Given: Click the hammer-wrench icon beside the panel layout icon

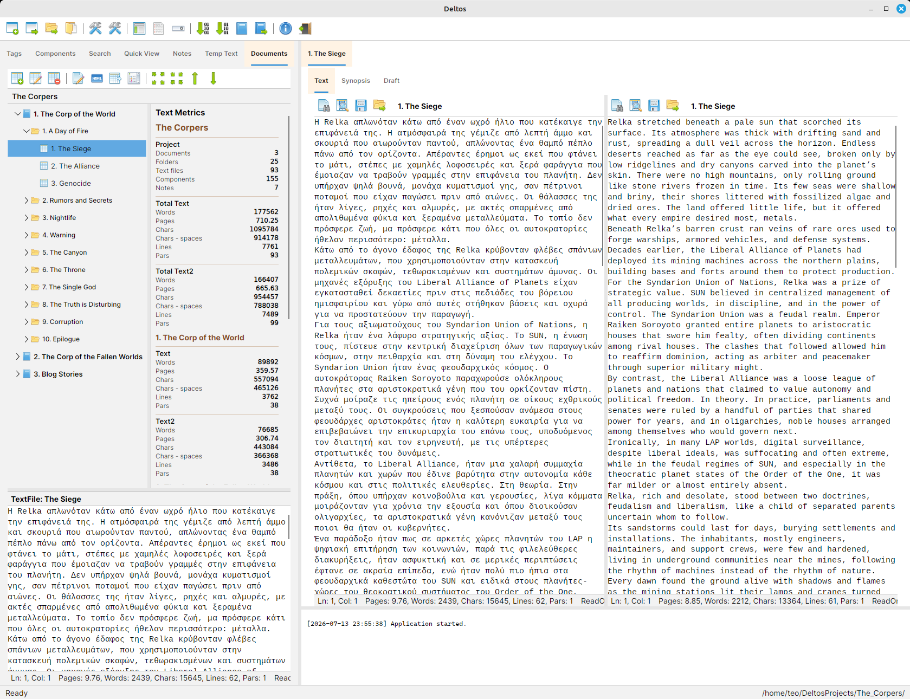Looking at the screenshot, I should pos(115,29).
